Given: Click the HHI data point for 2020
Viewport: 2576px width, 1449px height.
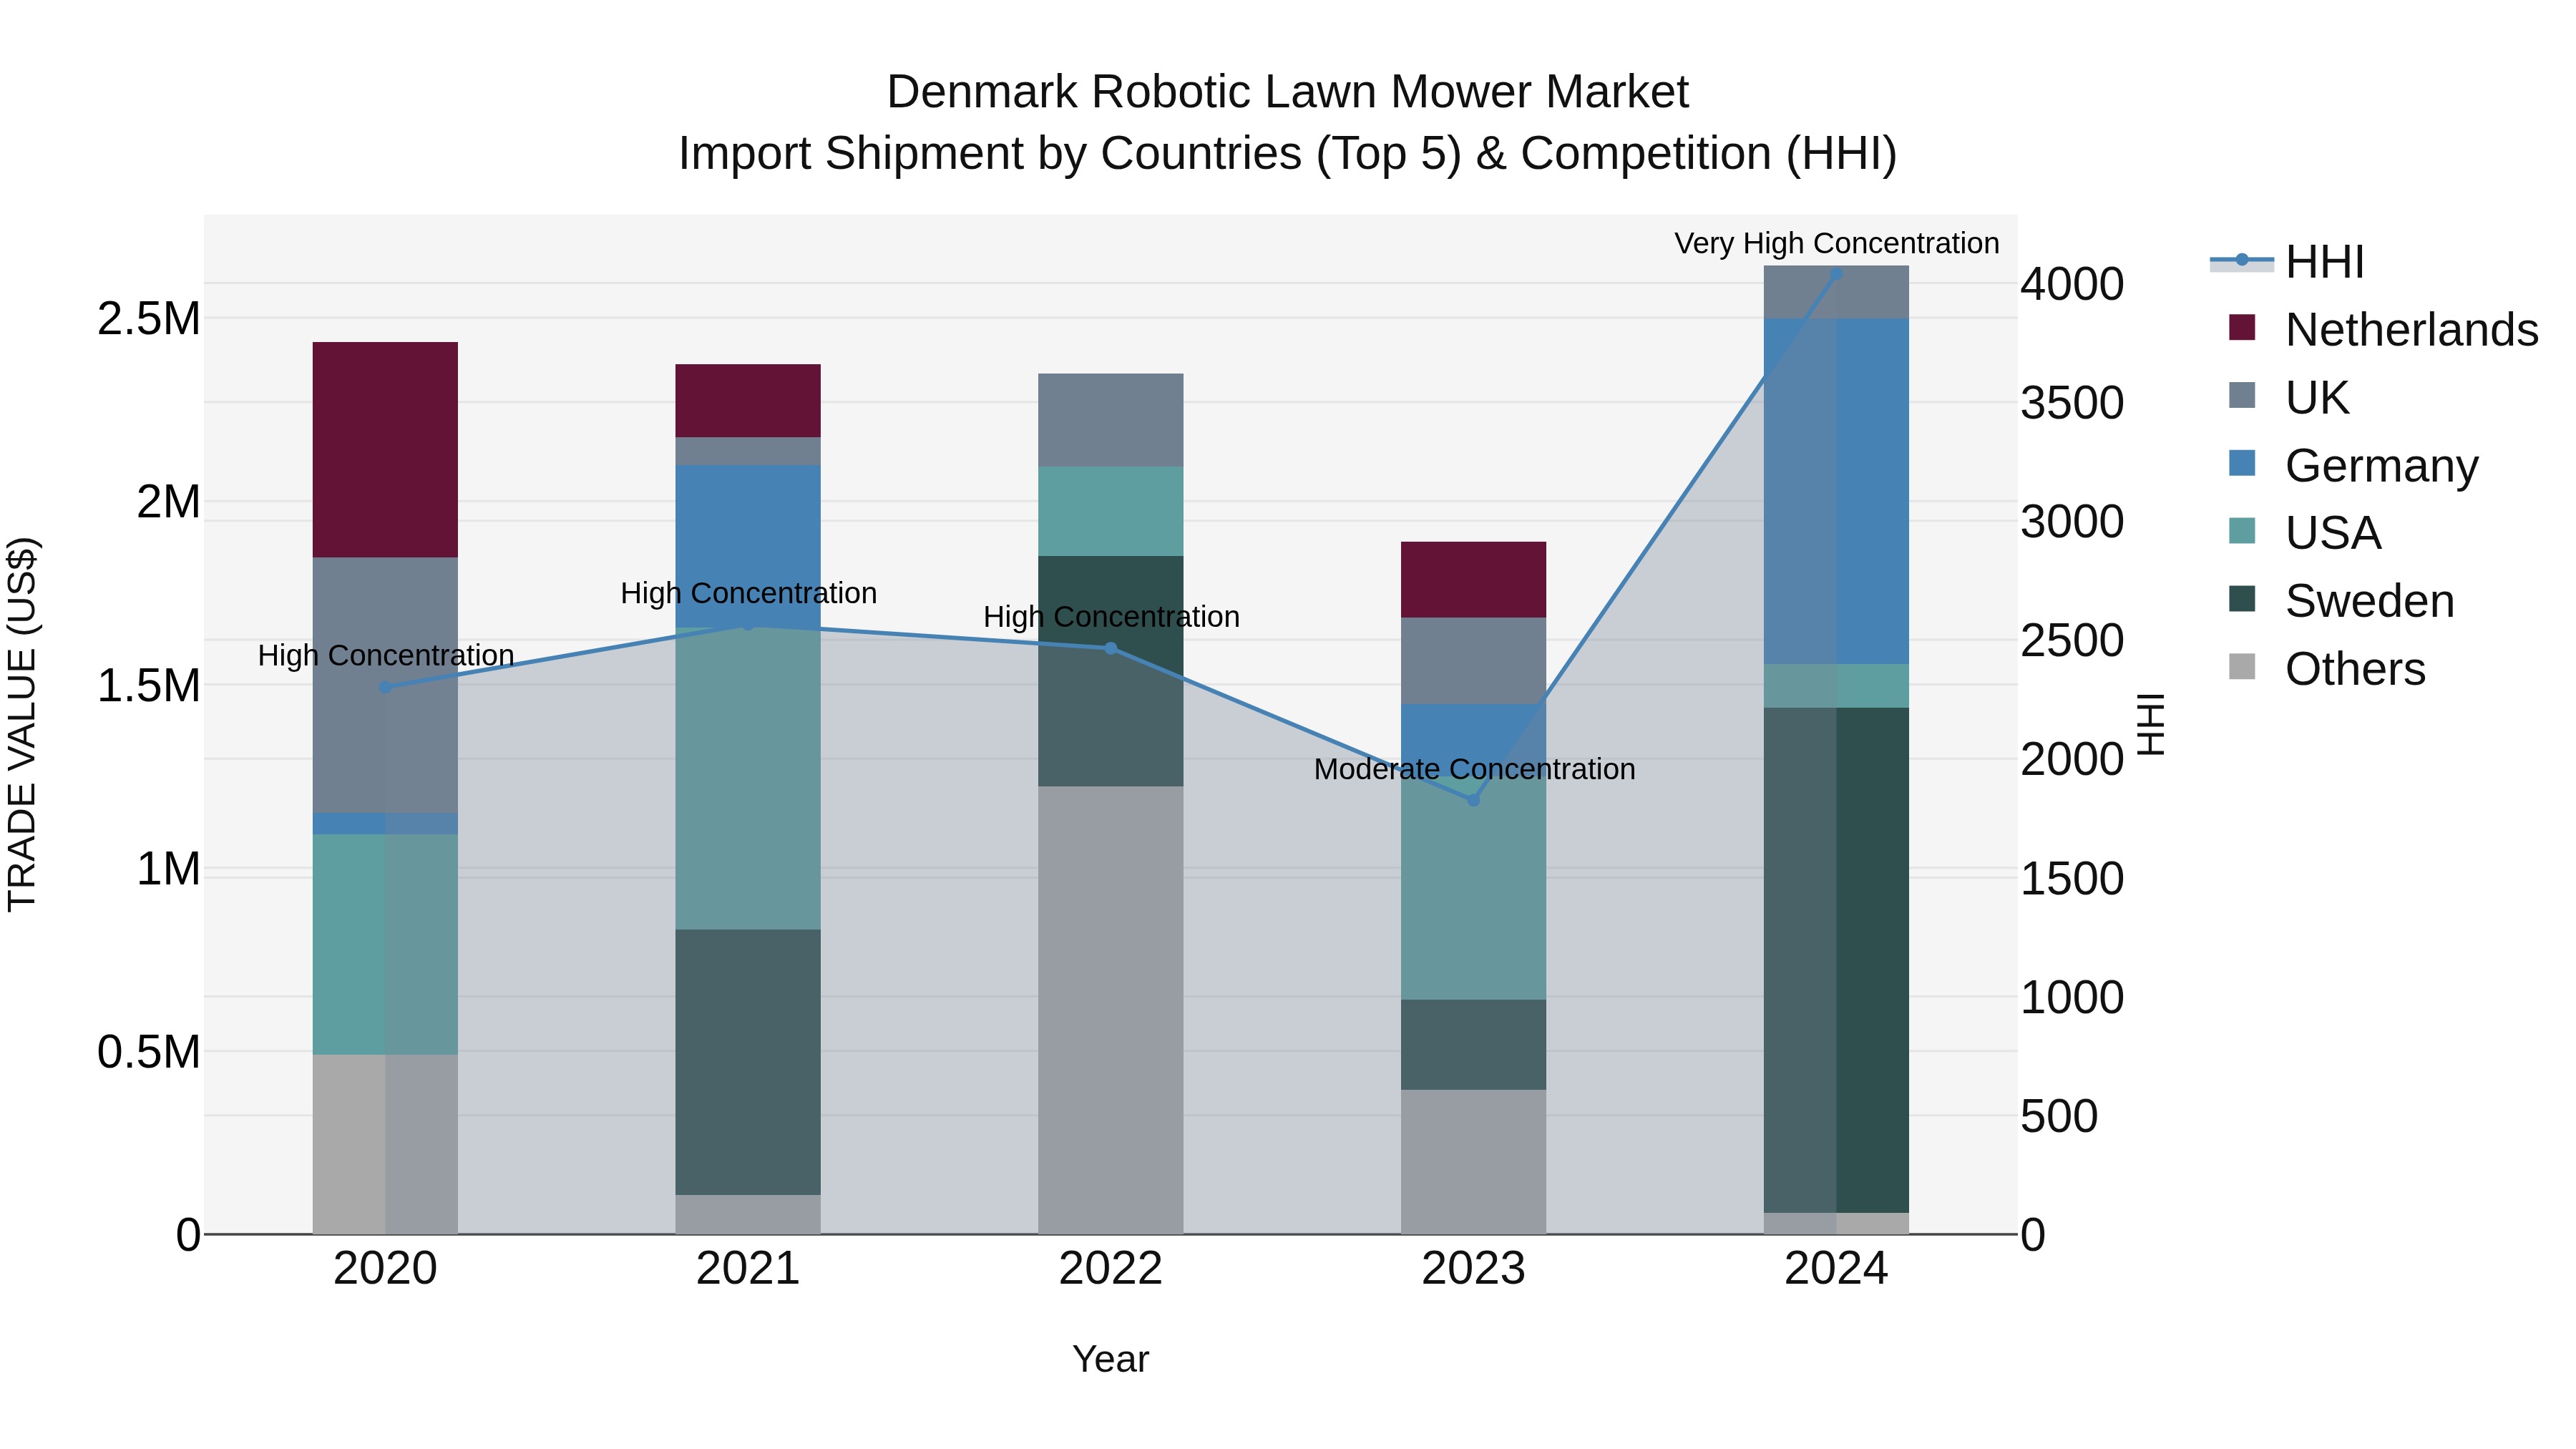Looking at the screenshot, I should (385, 687).
